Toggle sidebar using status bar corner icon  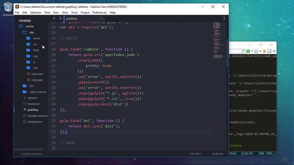click(x=17, y=154)
